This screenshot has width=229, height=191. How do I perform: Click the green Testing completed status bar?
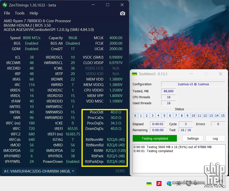[x=154, y=138]
